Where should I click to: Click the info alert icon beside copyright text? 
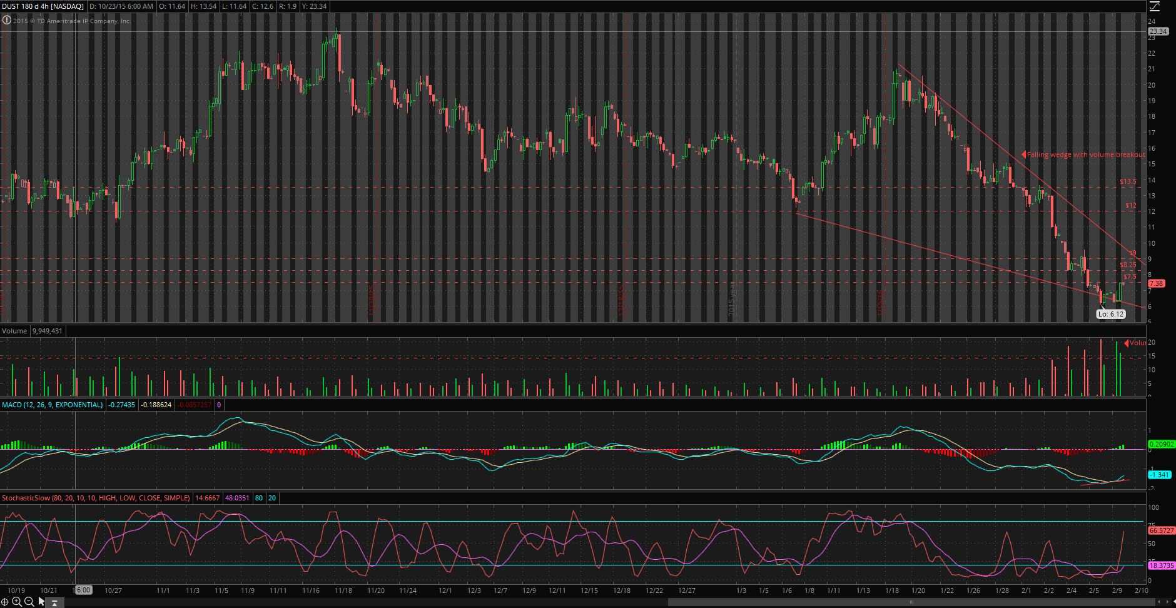click(x=6, y=20)
